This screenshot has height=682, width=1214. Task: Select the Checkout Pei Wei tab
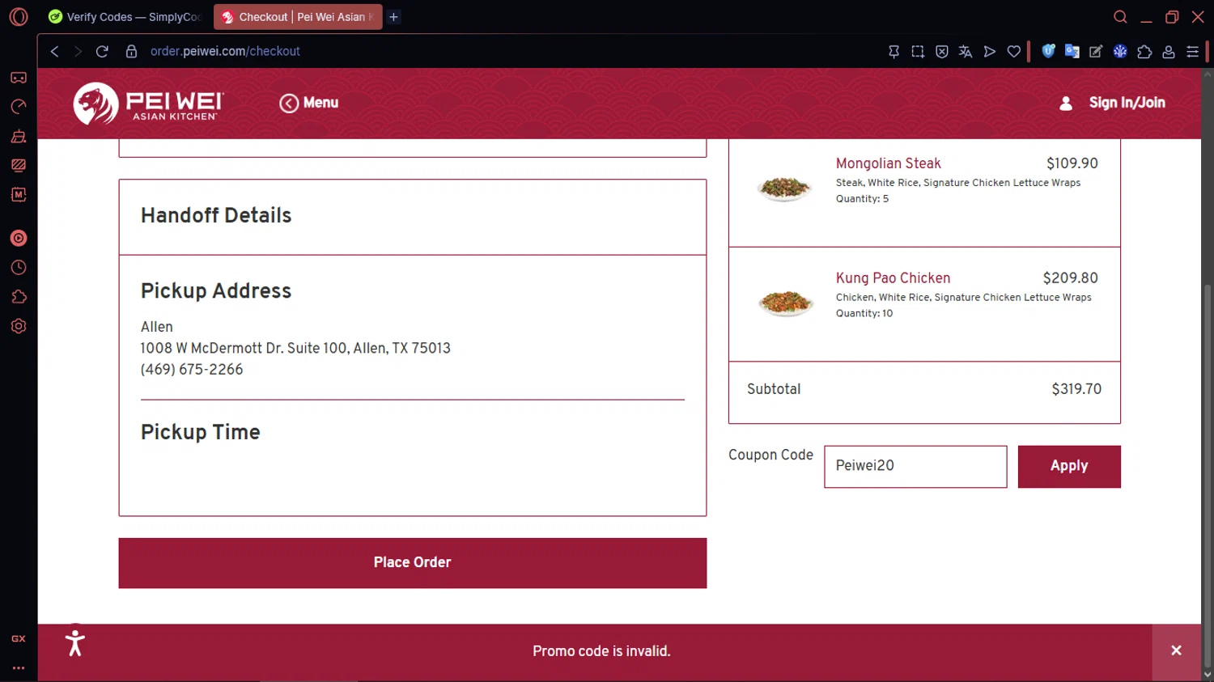[x=298, y=17]
